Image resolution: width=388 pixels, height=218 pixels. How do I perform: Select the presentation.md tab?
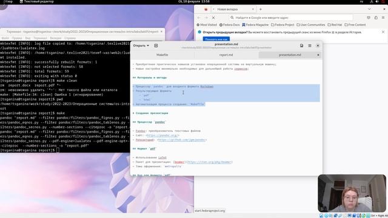[290, 55]
